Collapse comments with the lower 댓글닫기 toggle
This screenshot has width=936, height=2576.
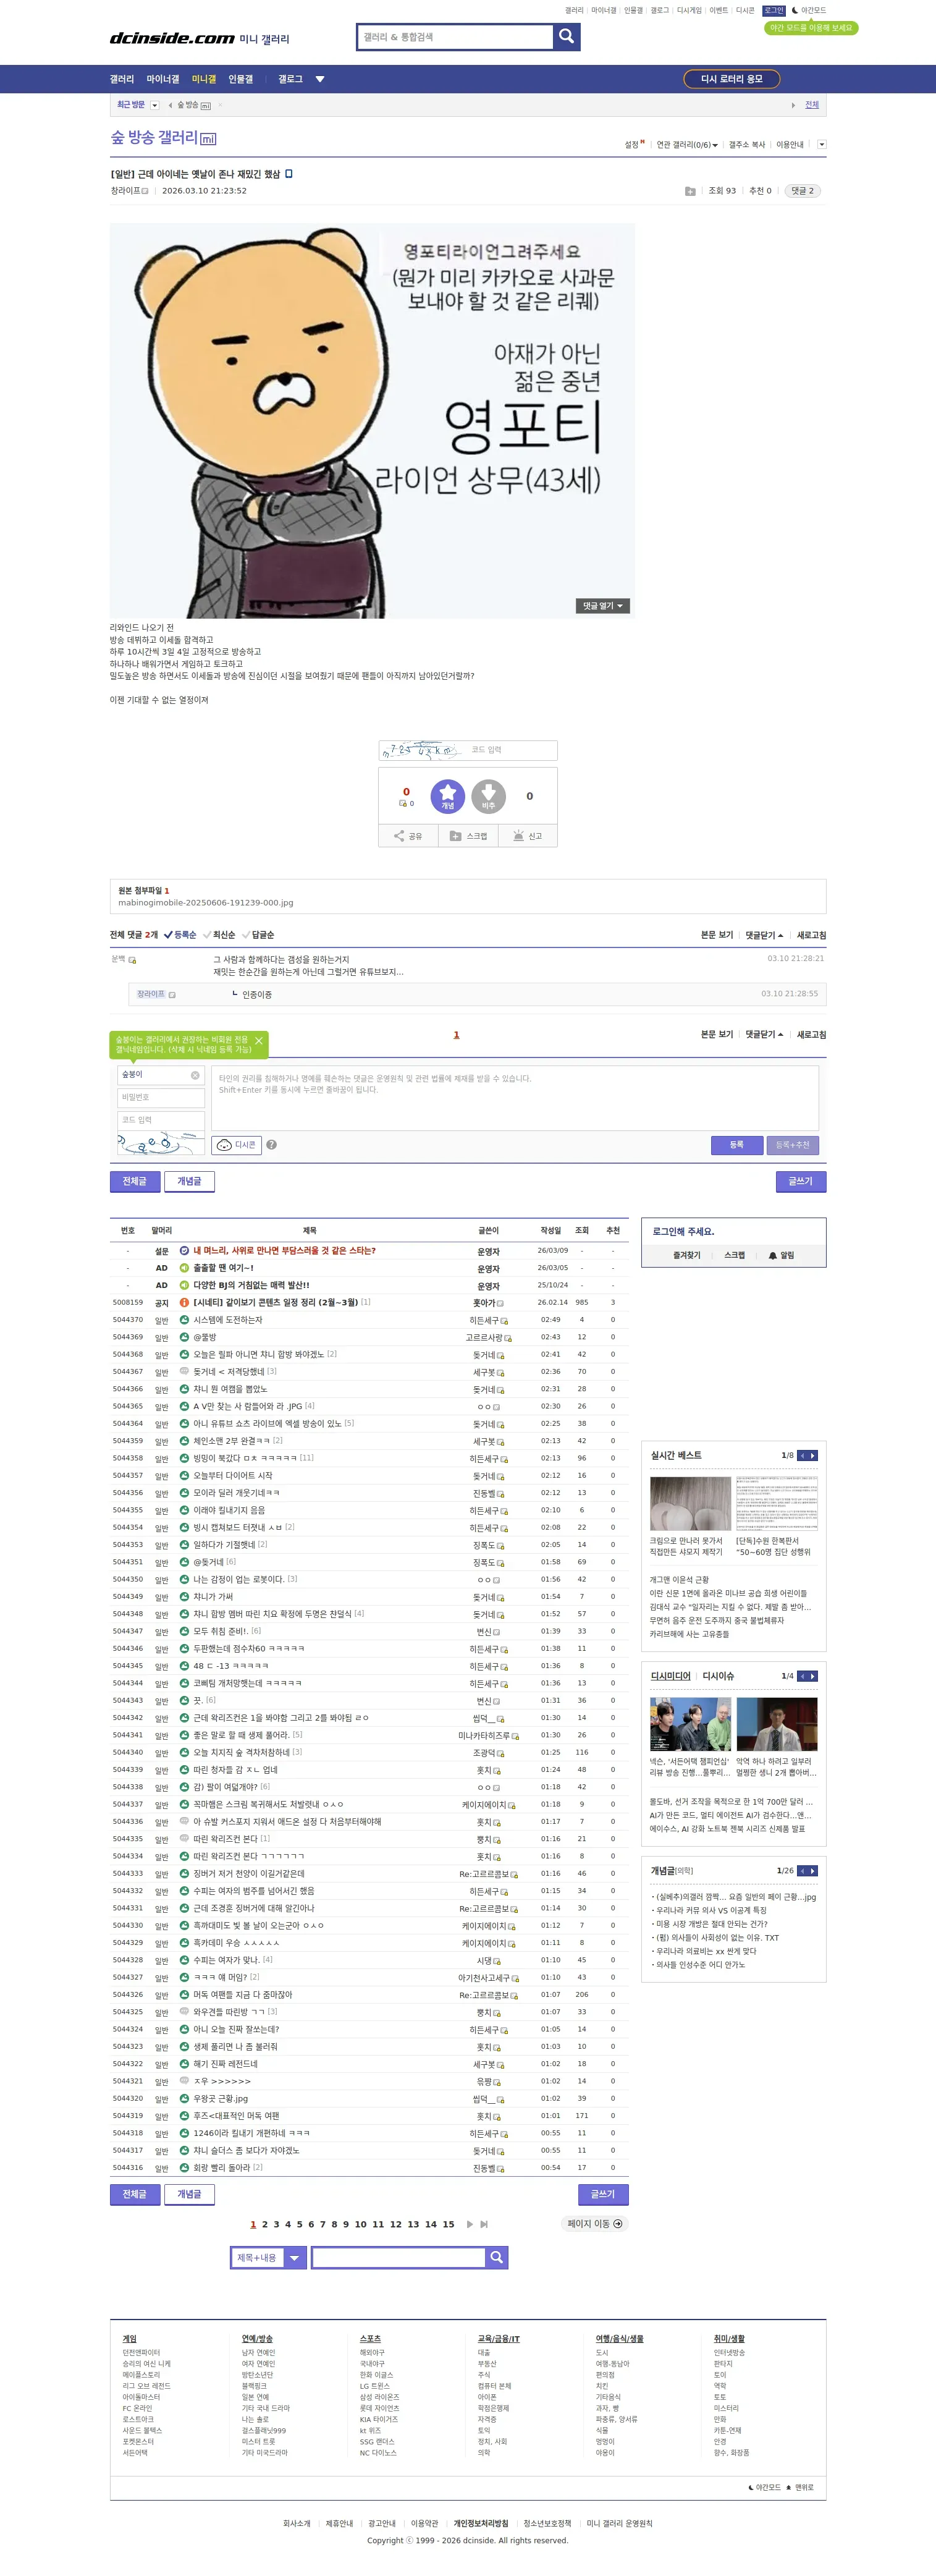[764, 1034]
